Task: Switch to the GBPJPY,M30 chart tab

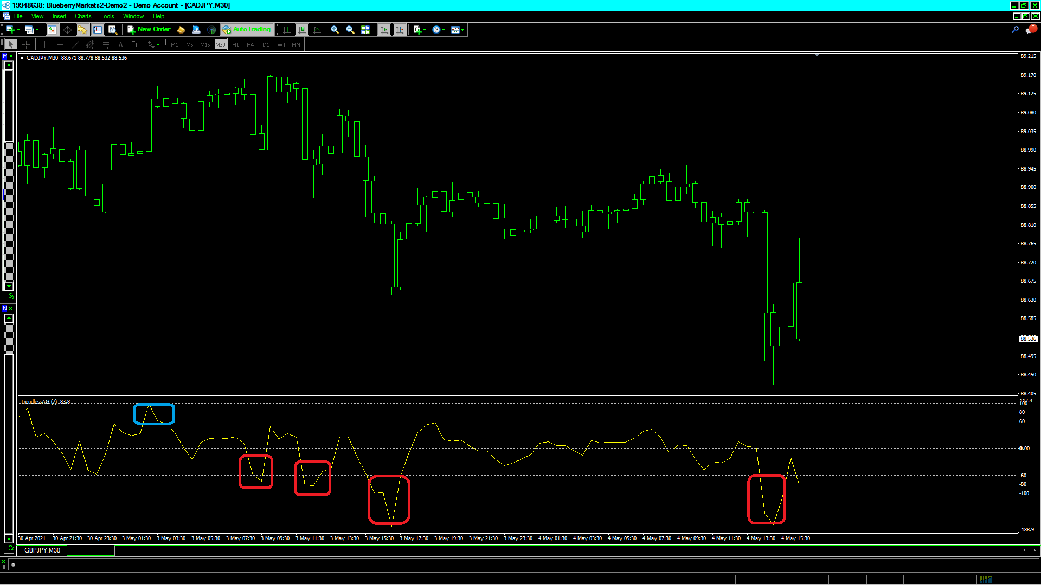Action: click(42, 550)
